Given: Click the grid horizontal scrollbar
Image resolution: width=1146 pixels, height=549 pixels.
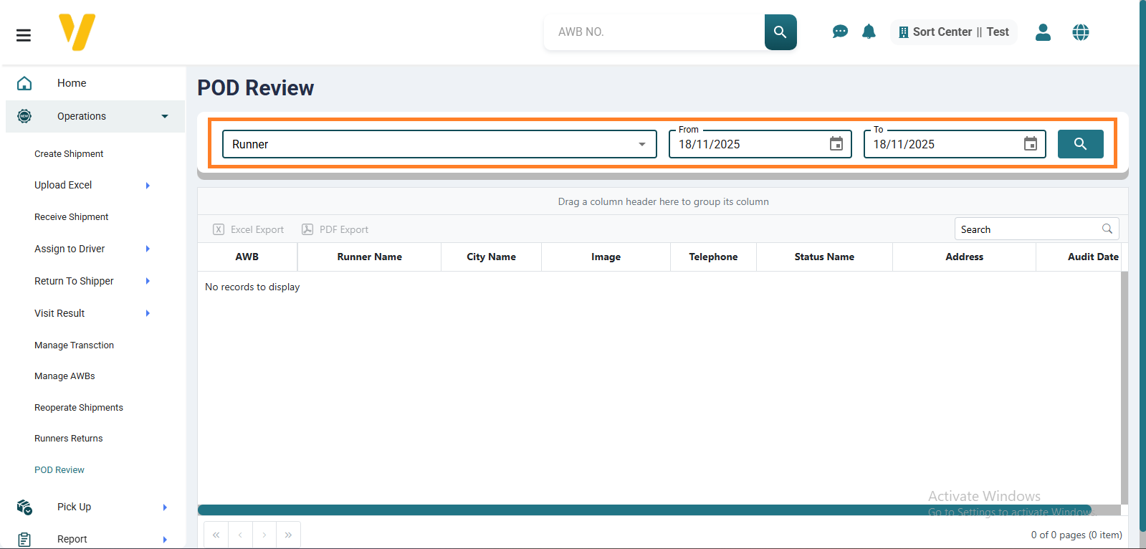Looking at the screenshot, I should pyautogui.click(x=645, y=510).
